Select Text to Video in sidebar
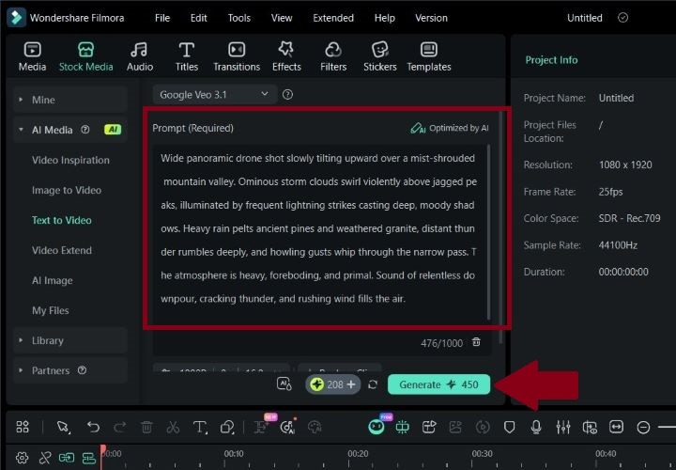Screen dimensions: 676x470 point(62,220)
